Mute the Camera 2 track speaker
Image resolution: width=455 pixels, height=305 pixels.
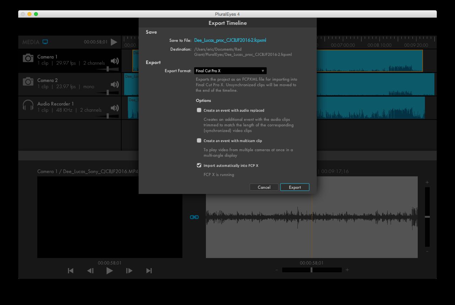(x=114, y=84)
